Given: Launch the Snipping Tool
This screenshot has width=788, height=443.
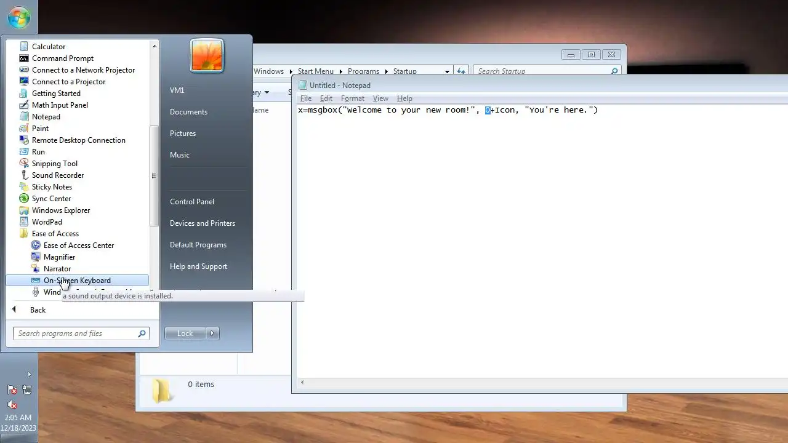Looking at the screenshot, I should click(x=55, y=164).
